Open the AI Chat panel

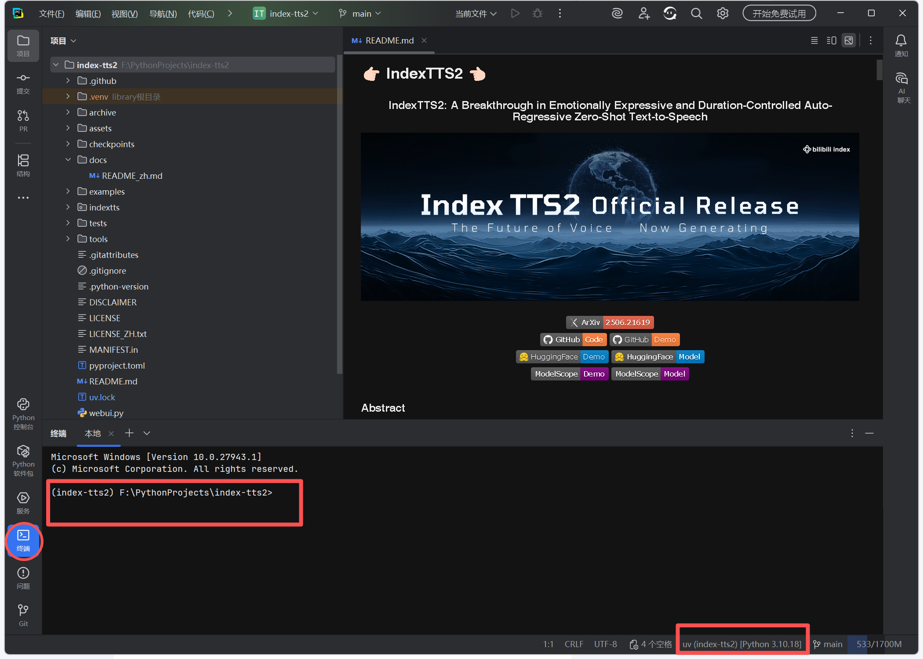coord(901,88)
